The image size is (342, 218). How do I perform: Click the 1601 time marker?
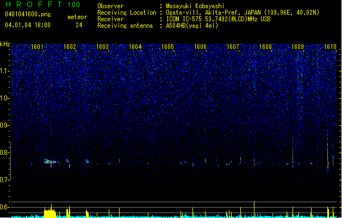click(x=37, y=46)
